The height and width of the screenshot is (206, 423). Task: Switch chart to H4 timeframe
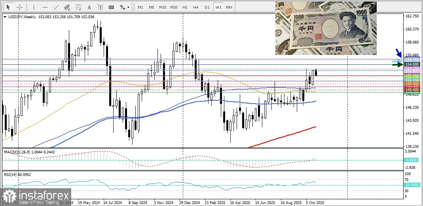click(196, 7)
